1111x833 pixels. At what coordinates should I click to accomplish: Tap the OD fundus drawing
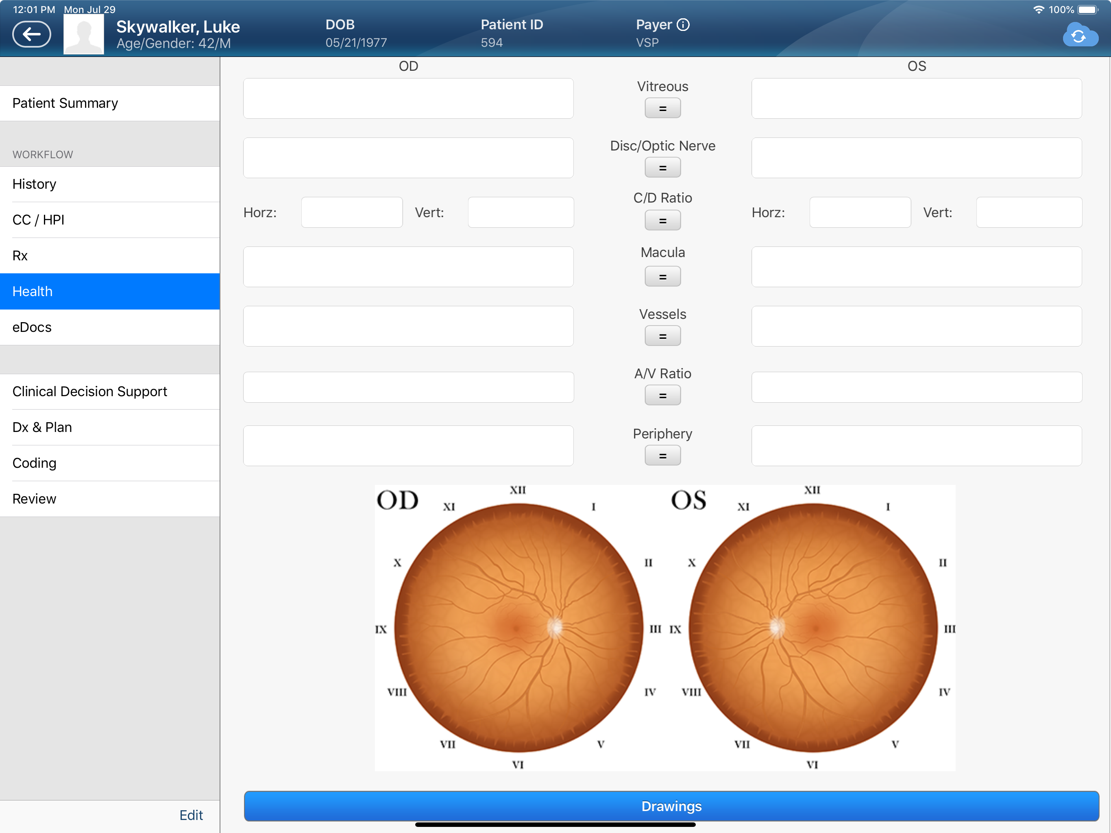tap(518, 628)
